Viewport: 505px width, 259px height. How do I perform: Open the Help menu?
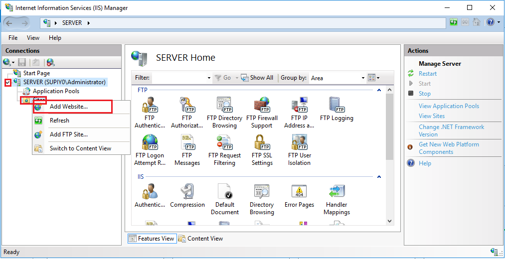coord(55,38)
